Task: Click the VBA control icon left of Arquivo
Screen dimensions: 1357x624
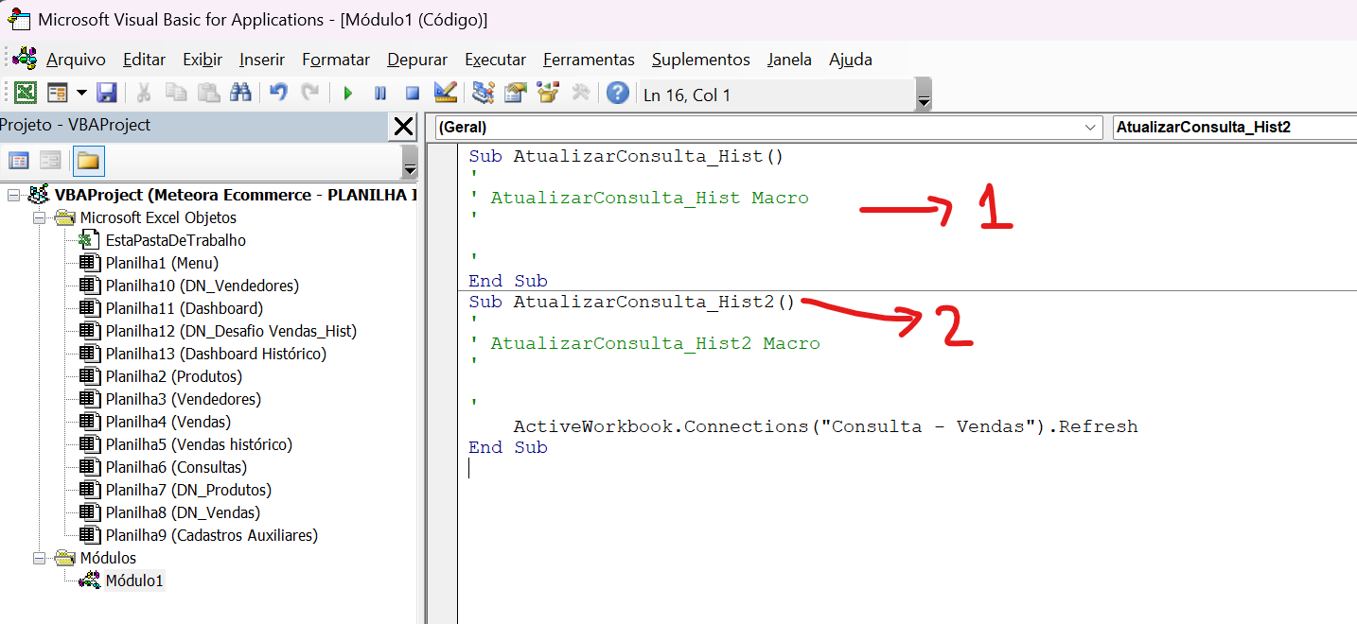Action: point(25,58)
